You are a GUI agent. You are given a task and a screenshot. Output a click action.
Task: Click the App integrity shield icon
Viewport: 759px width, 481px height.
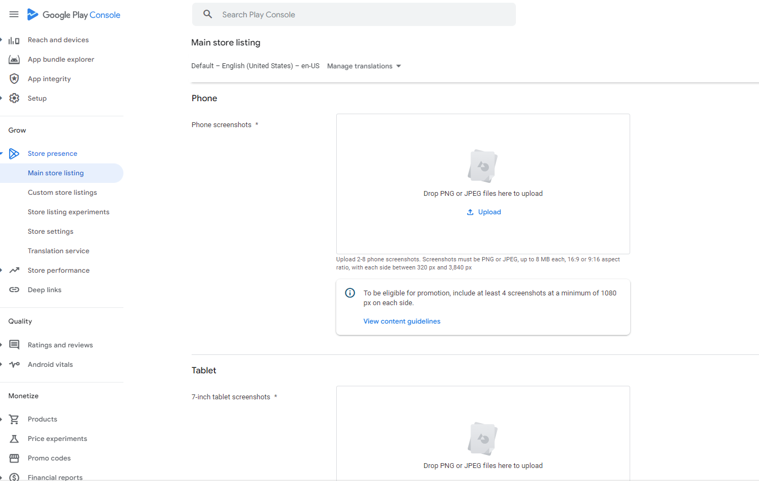[x=14, y=78]
